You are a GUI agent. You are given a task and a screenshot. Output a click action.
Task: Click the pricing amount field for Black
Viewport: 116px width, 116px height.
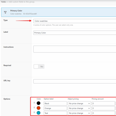click(103, 103)
